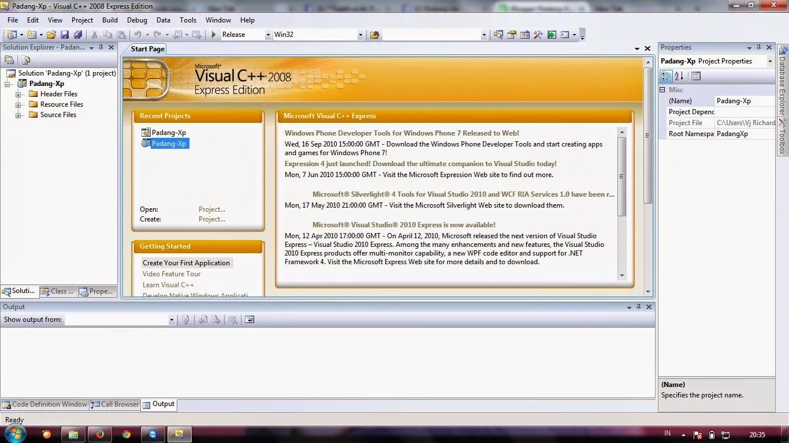Open the Win32 platform dropdown
Image resolution: width=789 pixels, height=443 pixels.
point(360,35)
